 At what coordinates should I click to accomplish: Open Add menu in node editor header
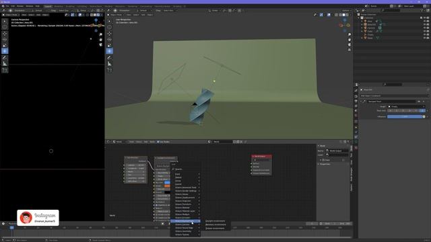pos(145,142)
